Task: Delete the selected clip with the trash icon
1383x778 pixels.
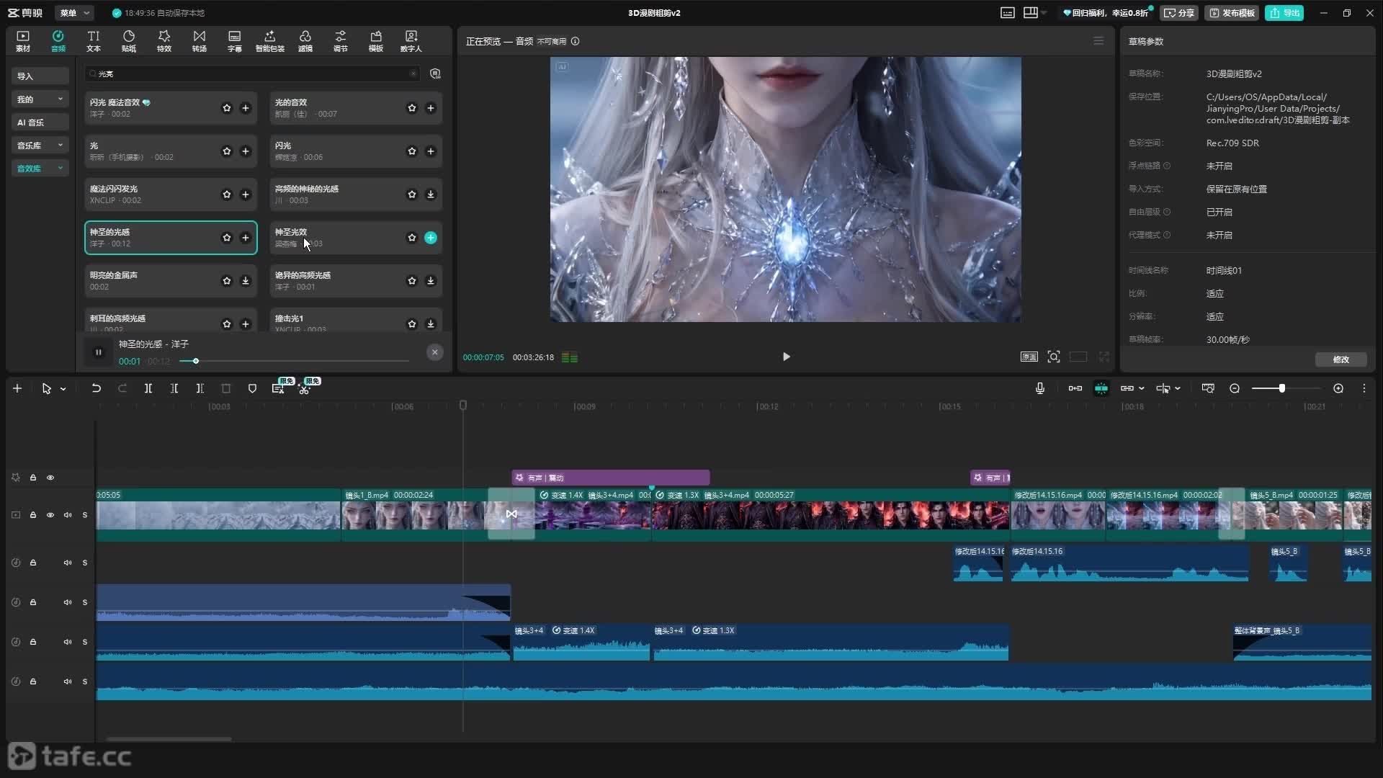Action: (226, 388)
